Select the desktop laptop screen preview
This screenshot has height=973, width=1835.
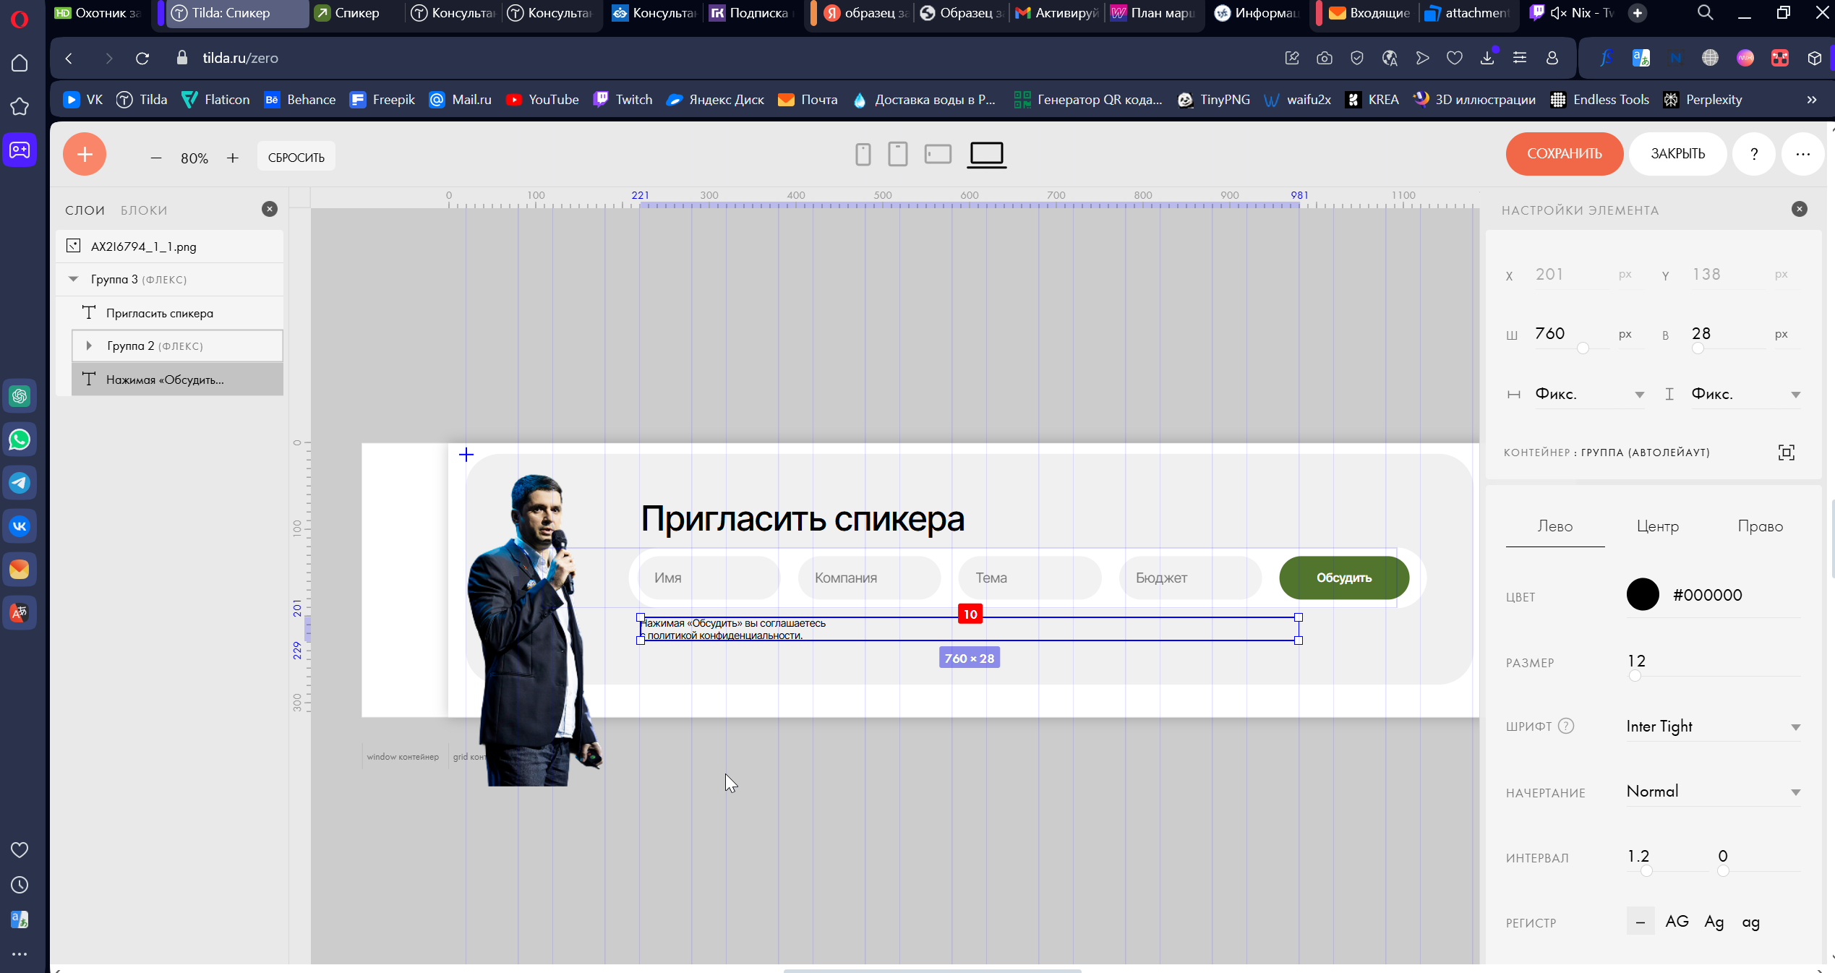[x=987, y=155]
